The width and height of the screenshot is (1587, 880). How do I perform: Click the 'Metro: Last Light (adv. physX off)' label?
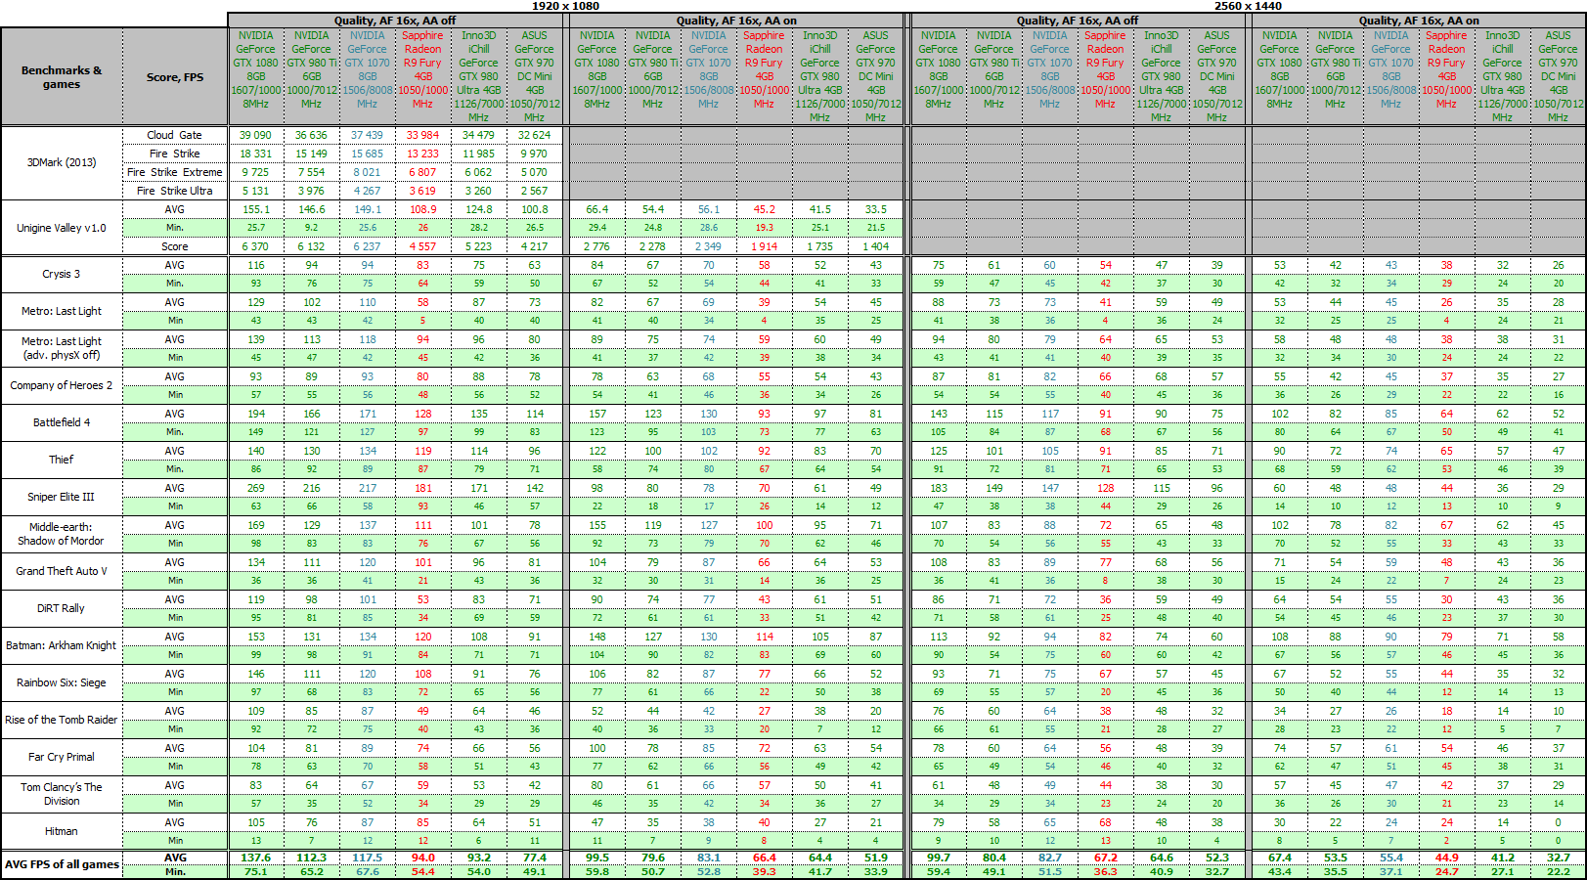(62, 348)
